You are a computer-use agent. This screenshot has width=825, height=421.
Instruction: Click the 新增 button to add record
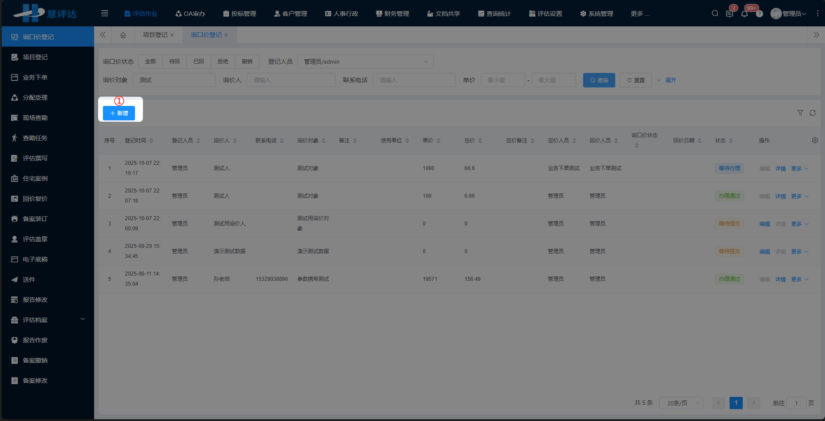point(119,113)
